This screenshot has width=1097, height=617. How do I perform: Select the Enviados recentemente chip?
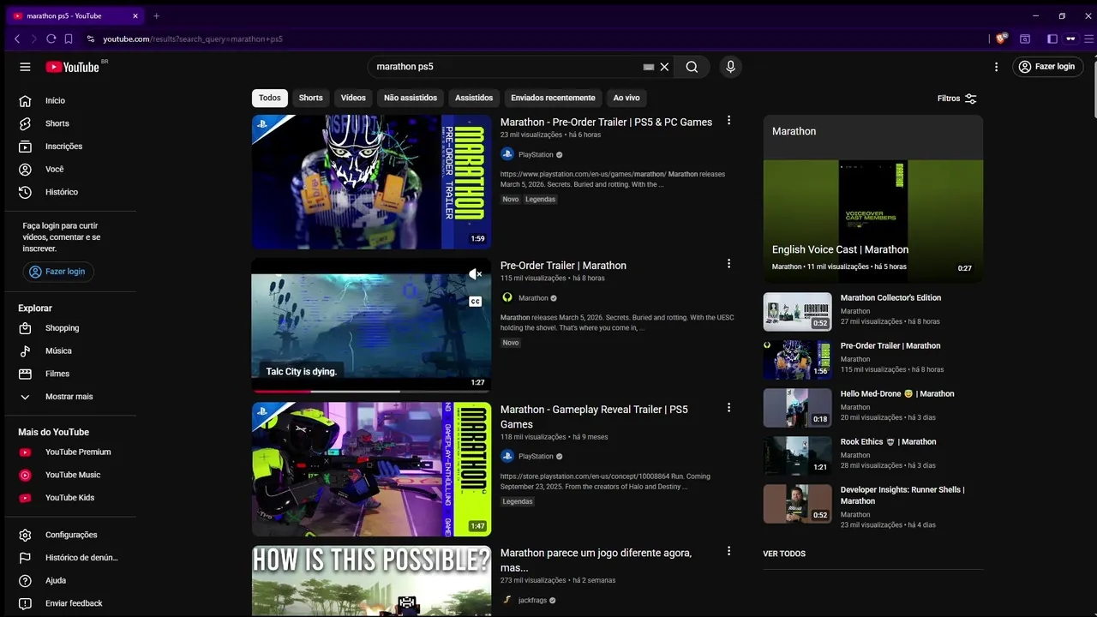pyautogui.click(x=553, y=98)
